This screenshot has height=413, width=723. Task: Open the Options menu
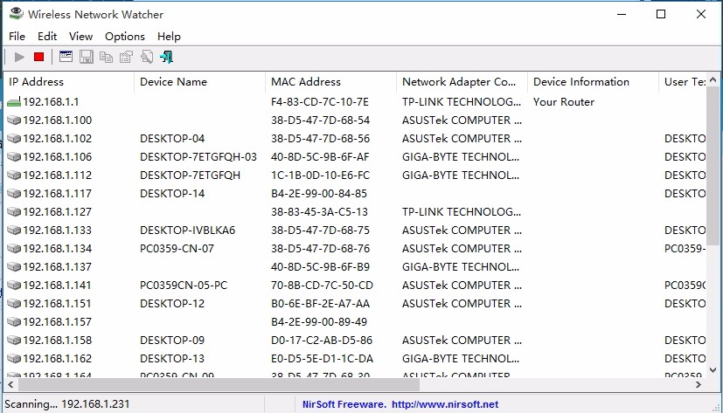tap(125, 37)
